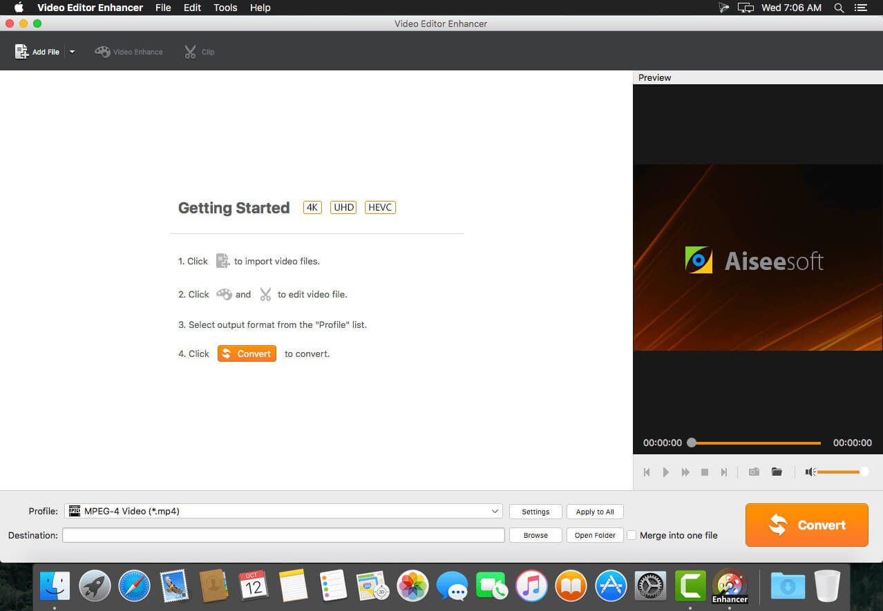Click in the Destination path field
883x611 pixels.
[x=283, y=535]
